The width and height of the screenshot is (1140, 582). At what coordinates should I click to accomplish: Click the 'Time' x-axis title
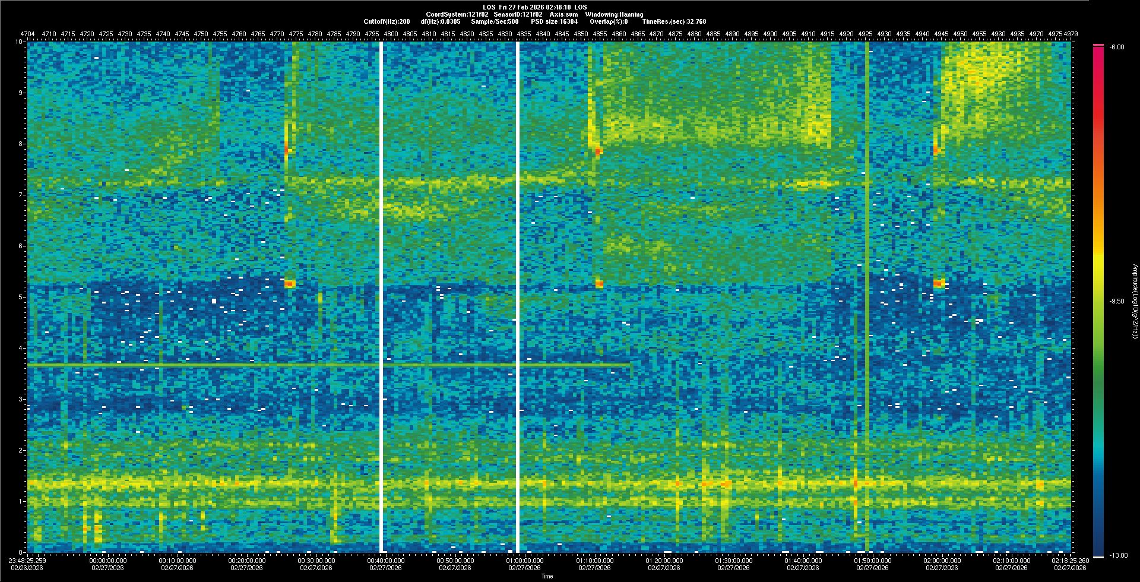click(547, 576)
